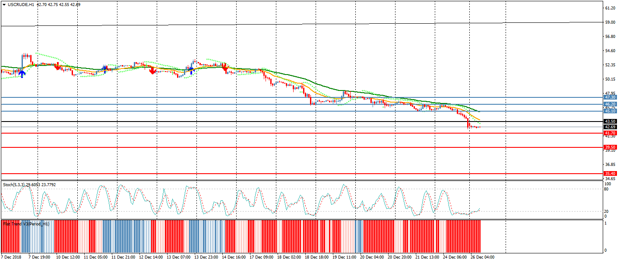Select the red 41.70 support level label
Viewport: 620px width, 262px height.
[610, 133]
